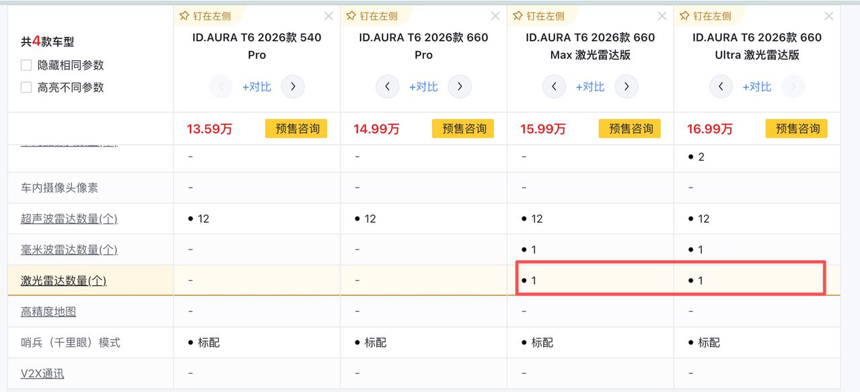860x392 pixels.
Task: Enable 高亮不同参数 checkbox
Action: pyautogui.click(x=26, y=87)
